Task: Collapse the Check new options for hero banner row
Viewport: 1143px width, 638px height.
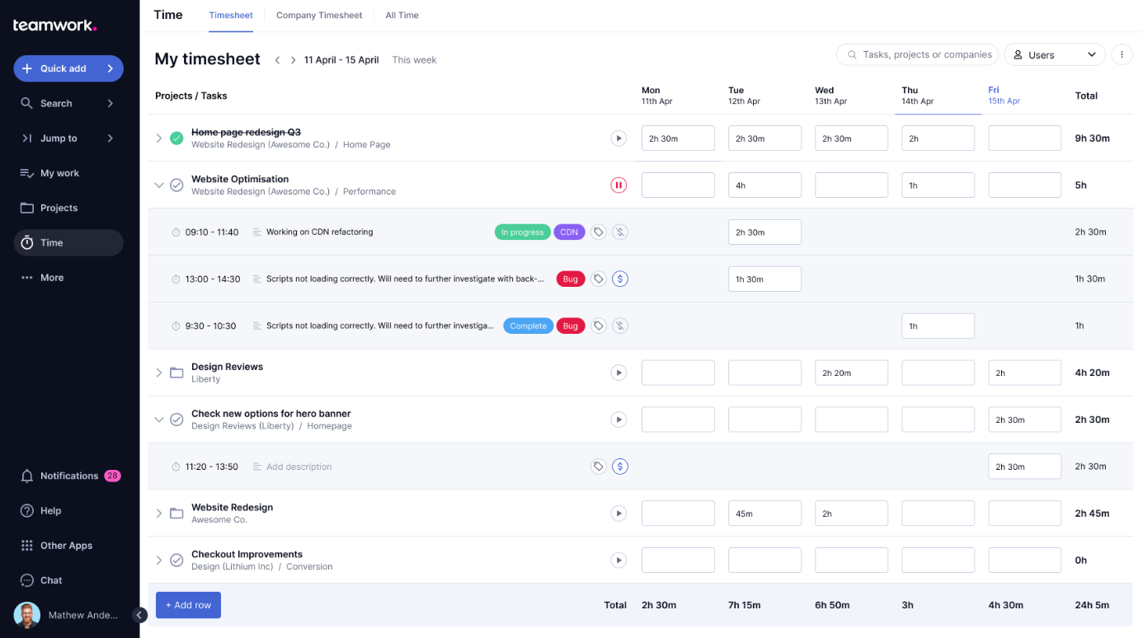Action: coord(159,420)
